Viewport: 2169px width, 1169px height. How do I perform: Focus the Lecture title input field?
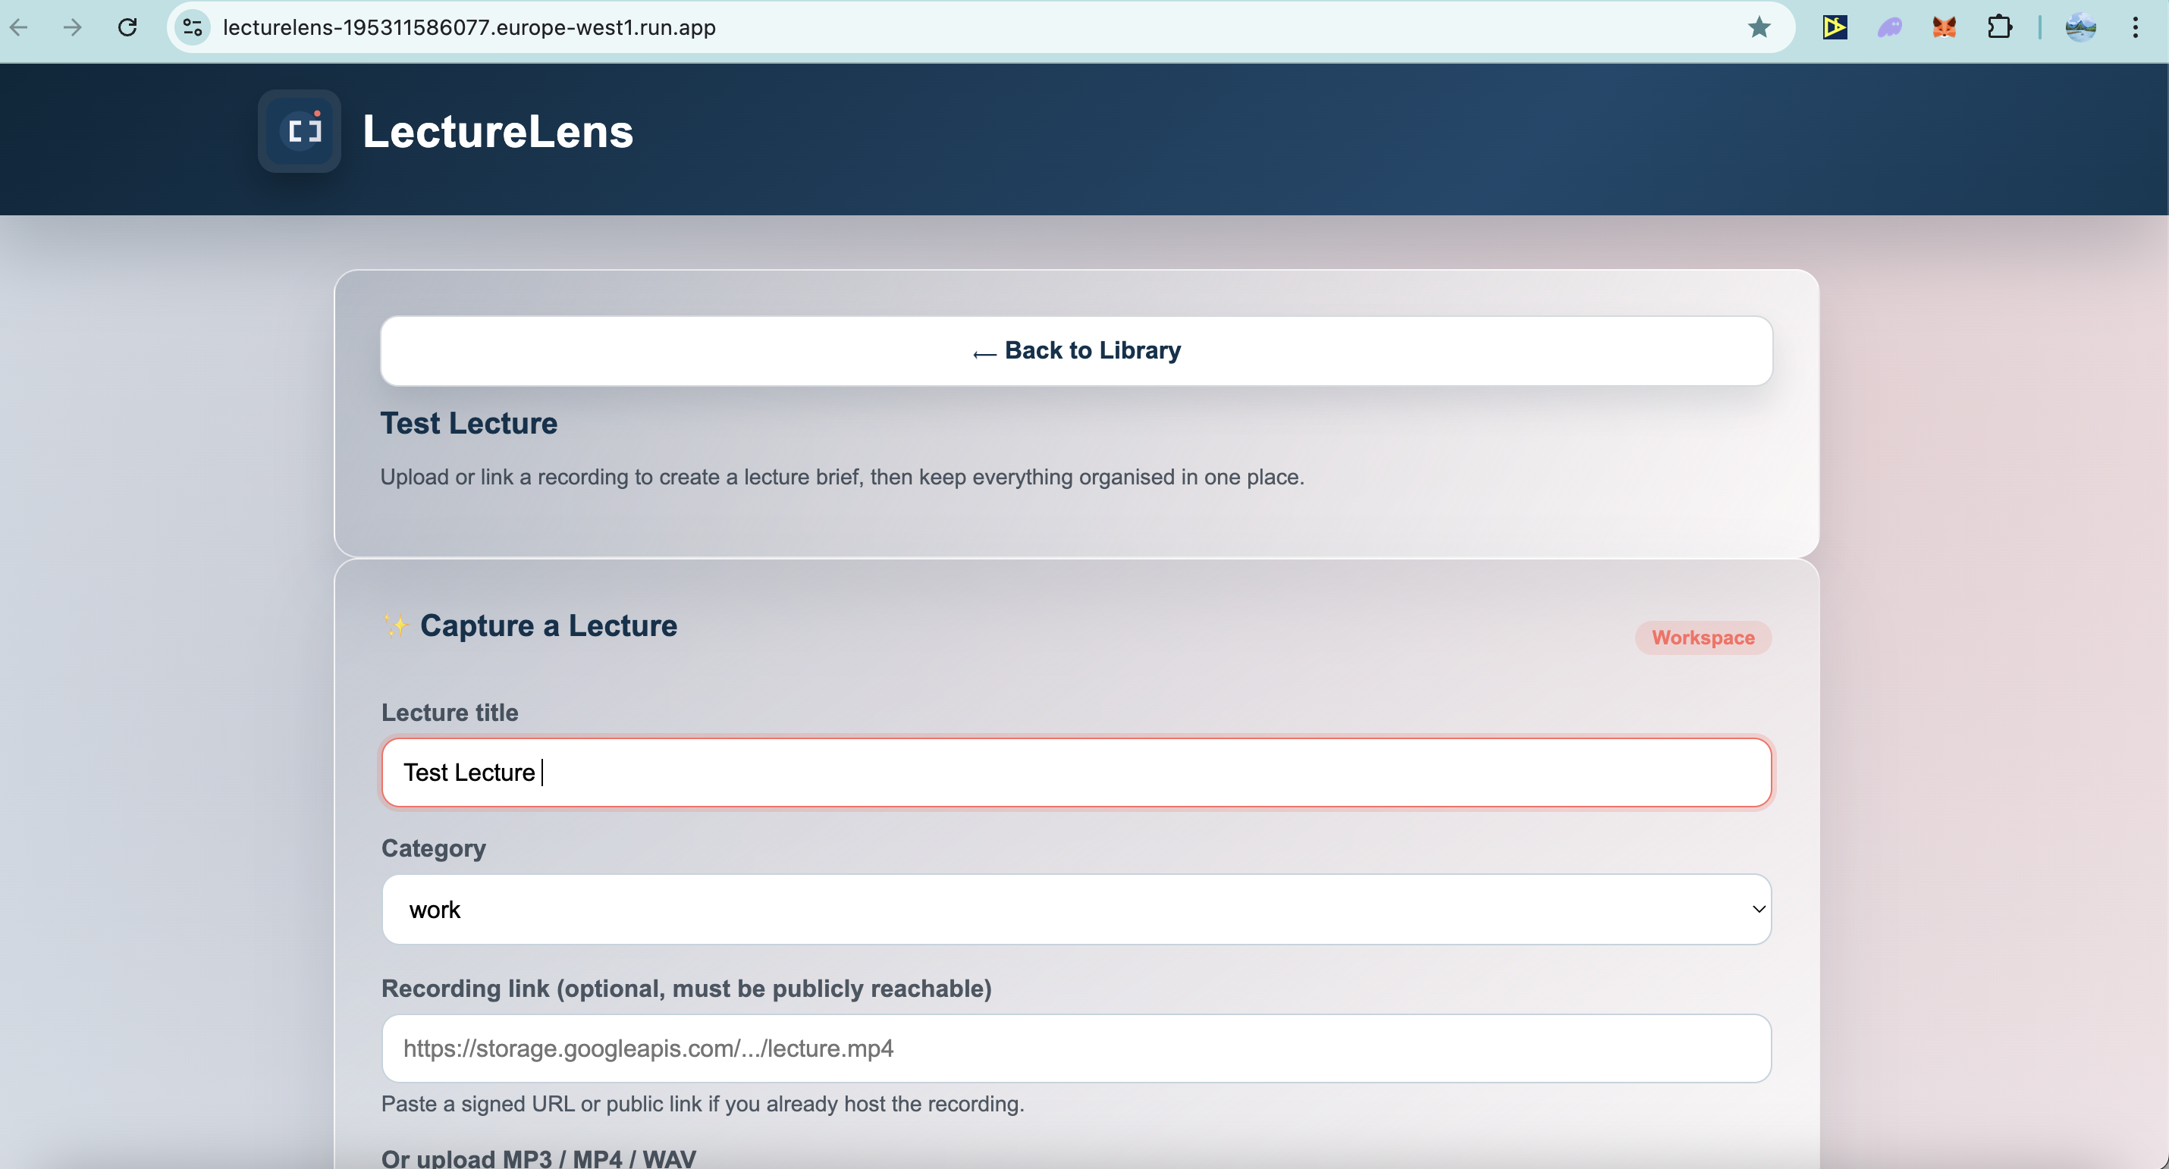[1076, 772]
